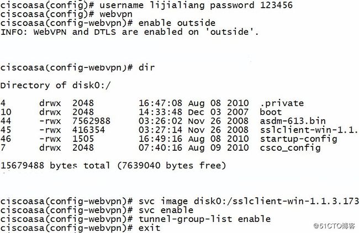This screenshot has width=359, height=233.
Task: Click the username lijialiang password command line
Action: pyautogui.click(x=146, y=5)
